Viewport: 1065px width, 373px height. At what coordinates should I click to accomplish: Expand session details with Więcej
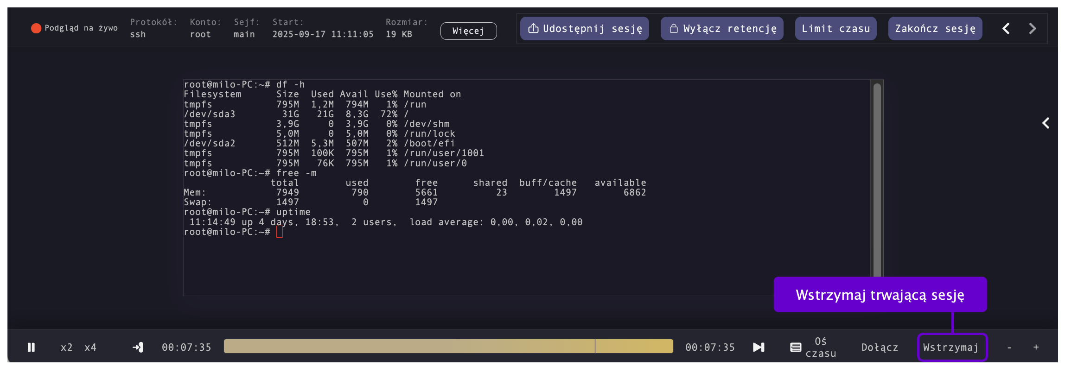(x=468, y=31)
